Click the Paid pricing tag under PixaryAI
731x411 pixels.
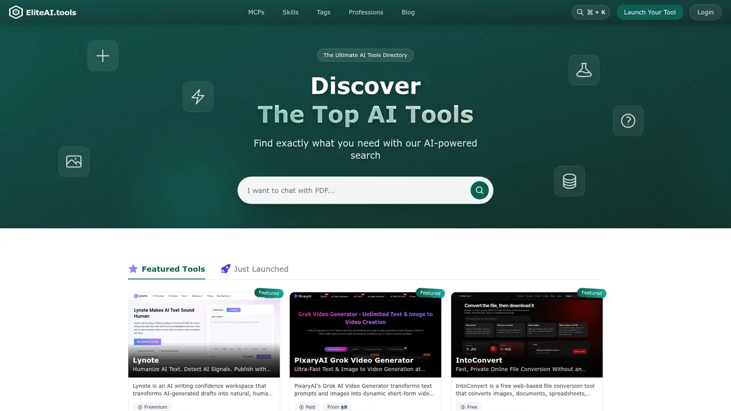click(307, 407)
